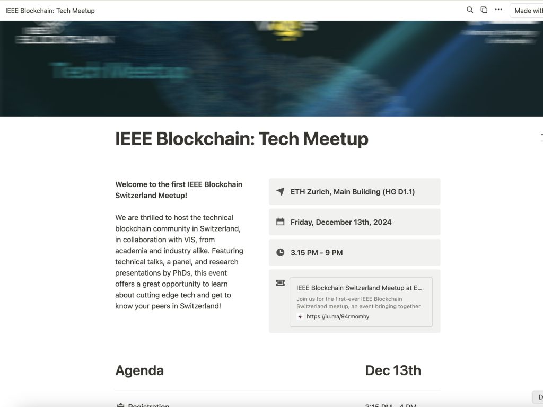The height and width of the screenshot is (407, 543).
Task: Click the Dec 13th heading text
Action: [x=392, y=370]
